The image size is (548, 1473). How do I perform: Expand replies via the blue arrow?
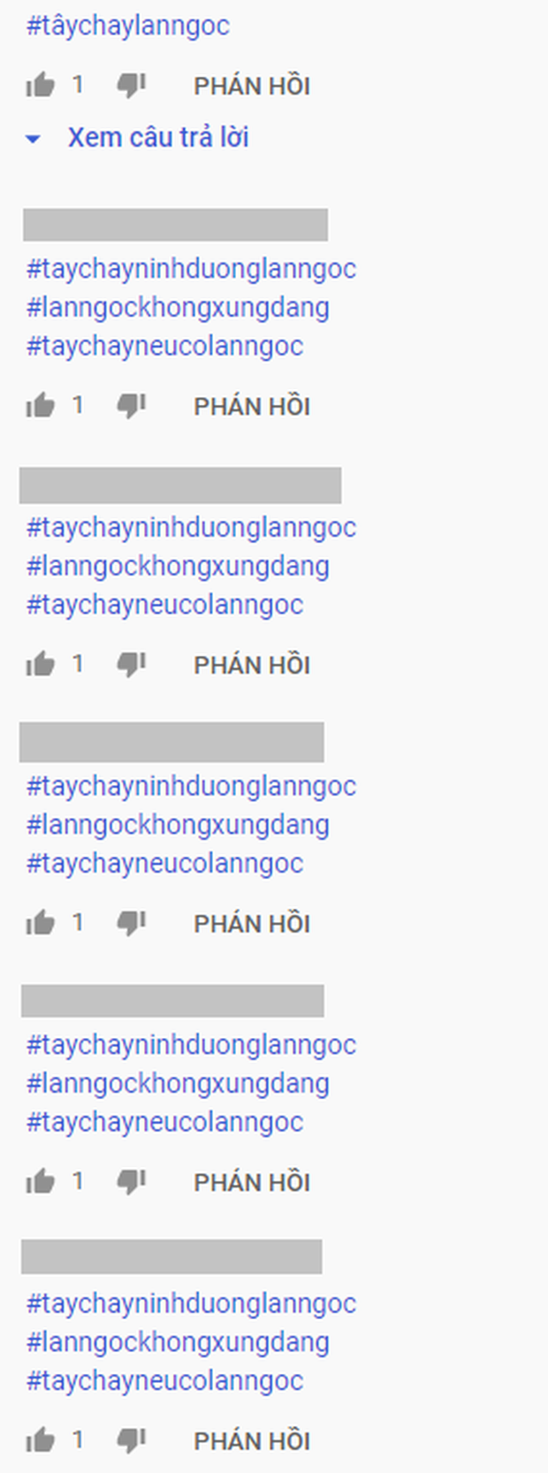click(34, 138)
